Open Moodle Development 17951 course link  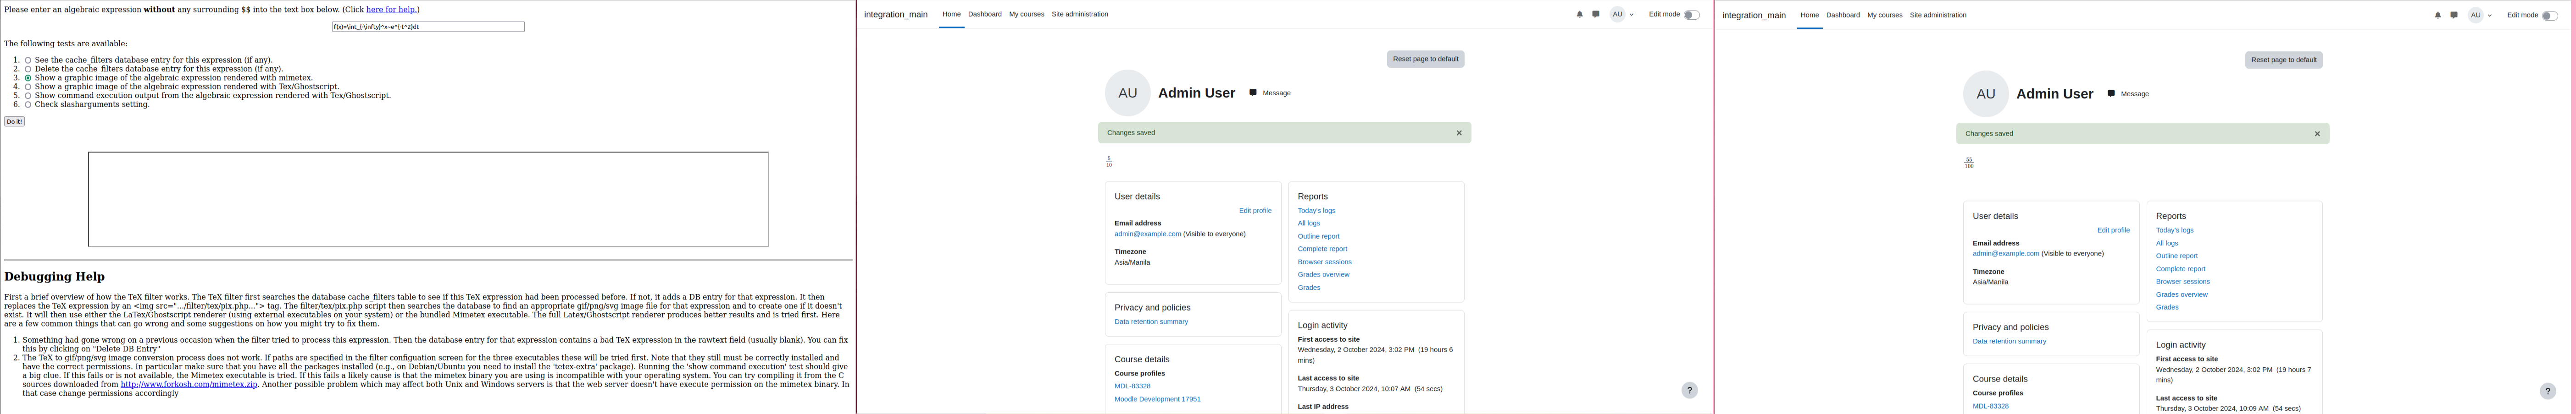[1157, 399]
